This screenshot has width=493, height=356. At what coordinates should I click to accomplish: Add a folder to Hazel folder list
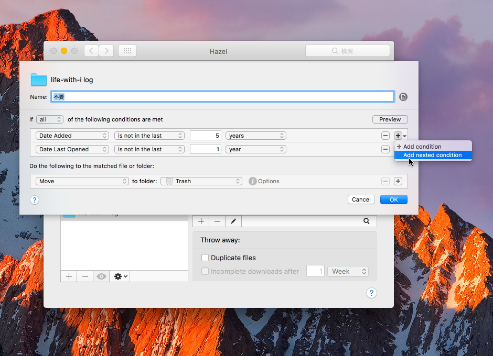(69, 276)
